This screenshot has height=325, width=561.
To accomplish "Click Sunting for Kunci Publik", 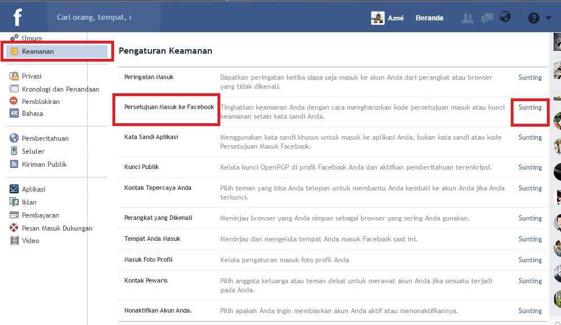I will 530,167.
